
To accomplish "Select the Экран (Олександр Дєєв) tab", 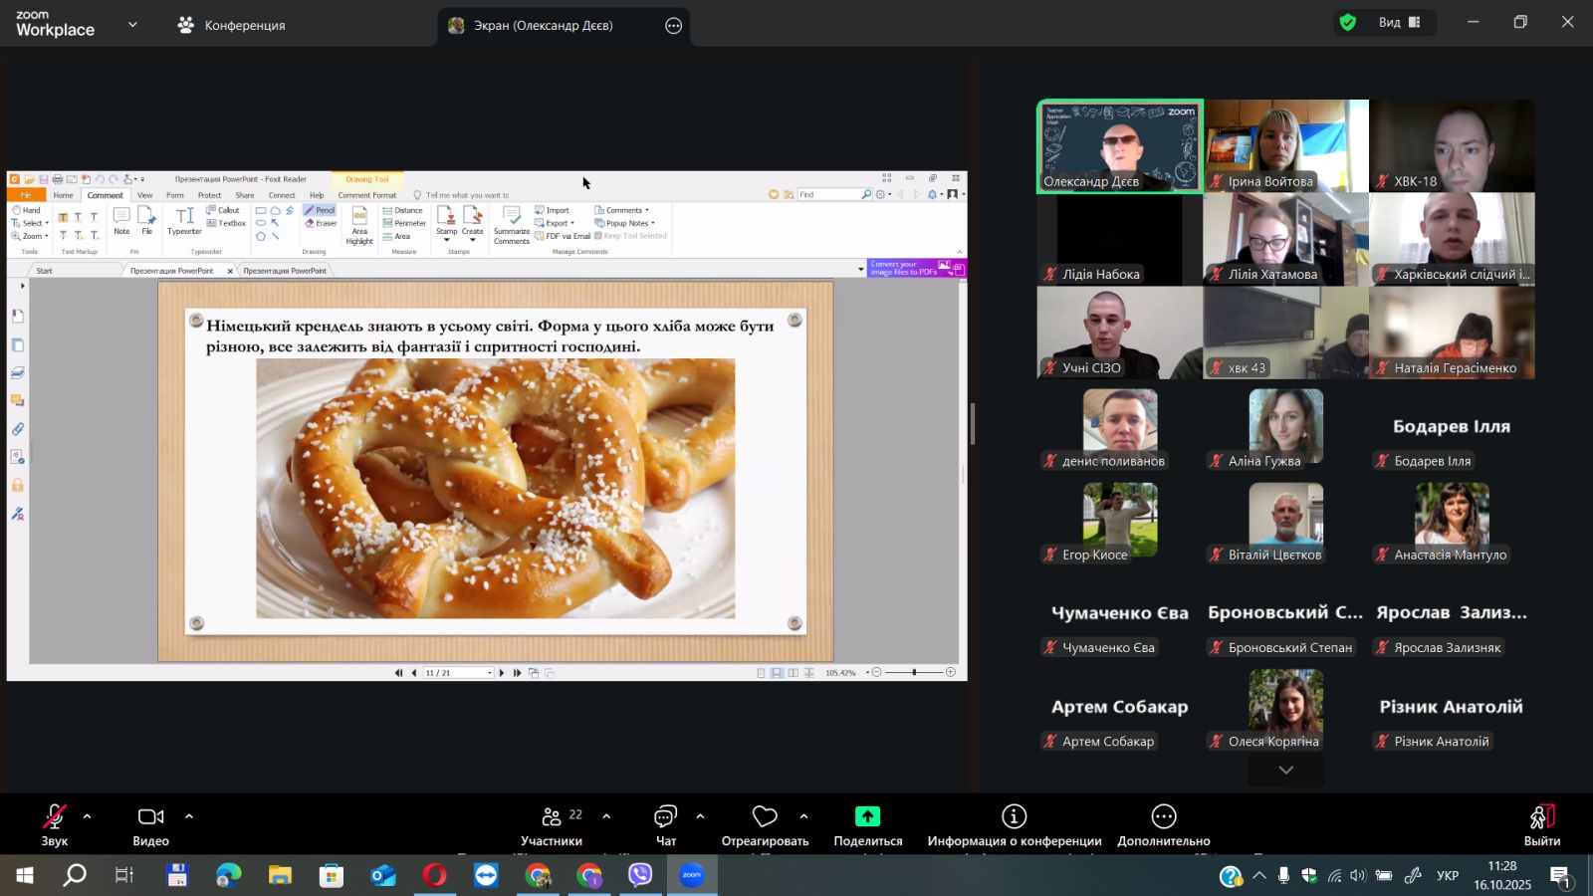I will [x=543, y=26].
